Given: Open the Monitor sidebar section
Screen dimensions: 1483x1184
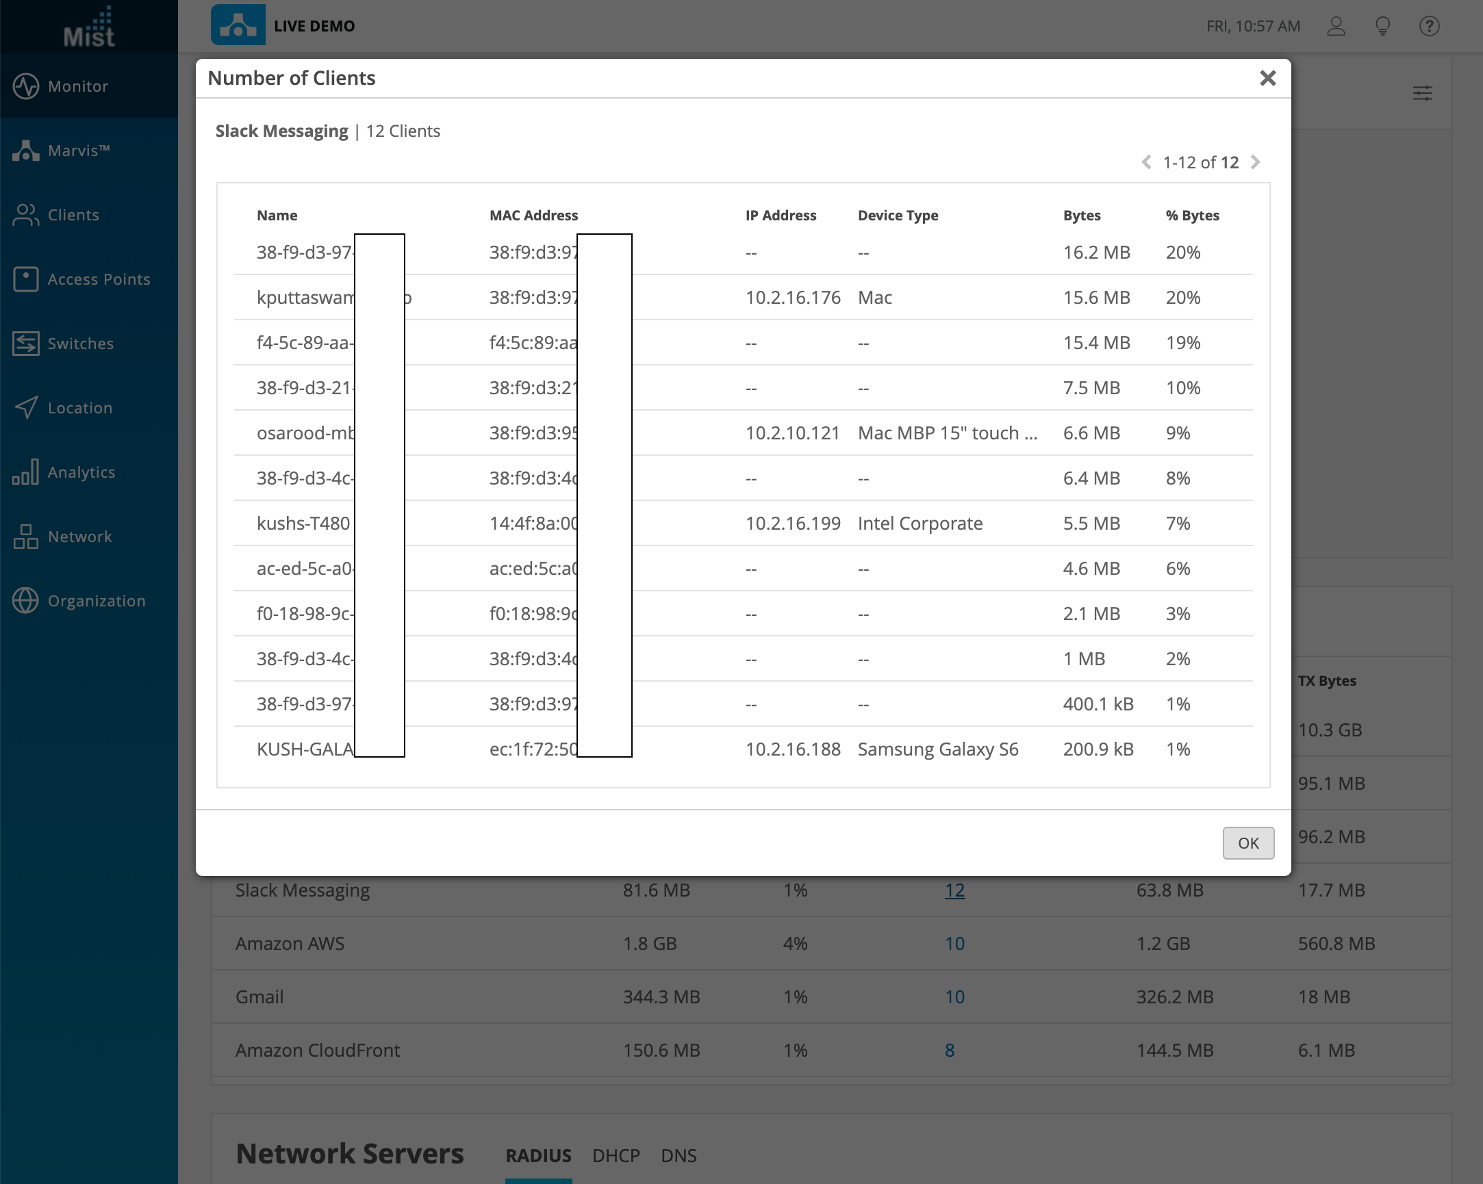Looking at the screenshot, I should tap(77, 86).
